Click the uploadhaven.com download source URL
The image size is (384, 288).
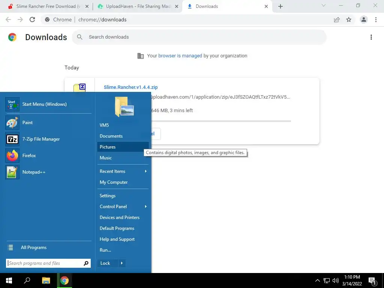pyautogui.click(x=220, y=97)
